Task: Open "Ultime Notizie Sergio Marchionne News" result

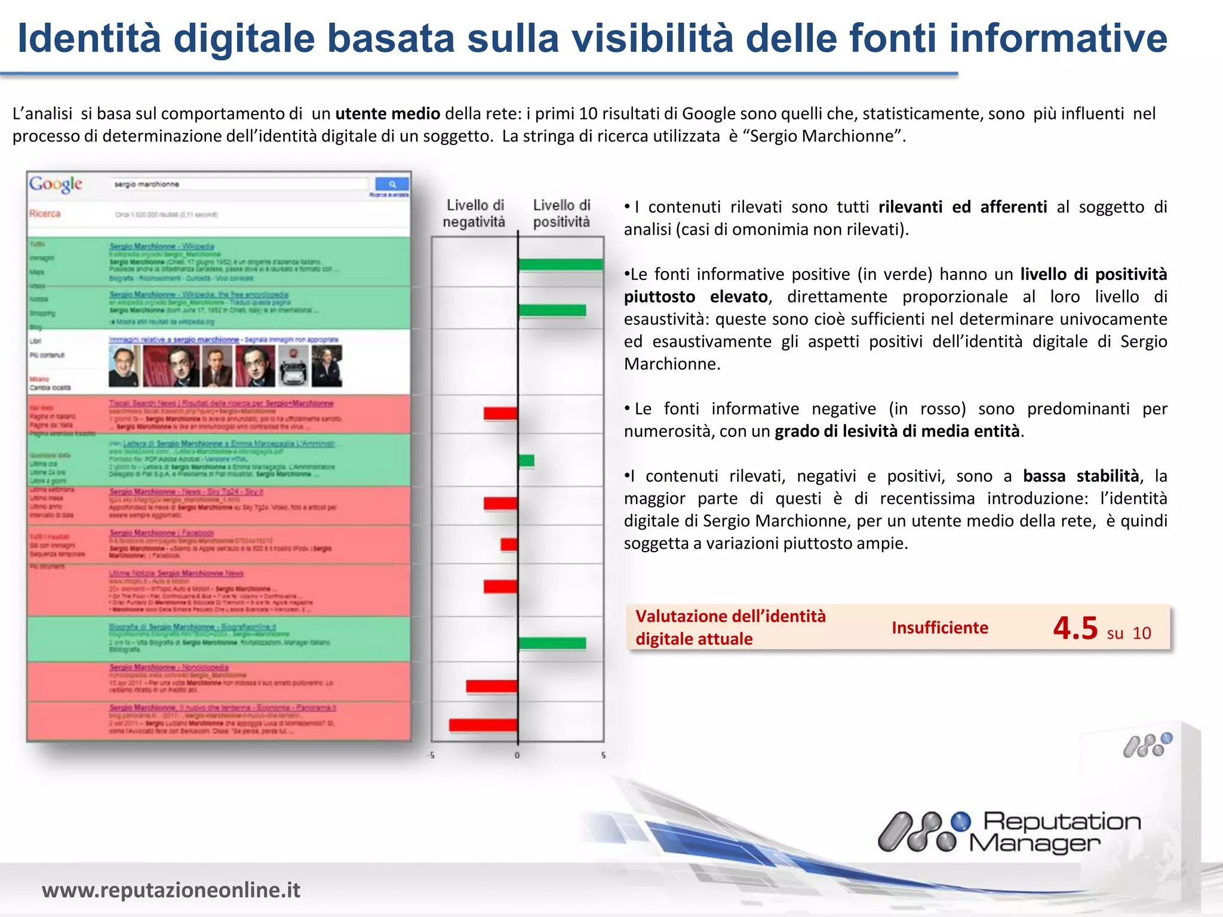Action: pos(176,573)
